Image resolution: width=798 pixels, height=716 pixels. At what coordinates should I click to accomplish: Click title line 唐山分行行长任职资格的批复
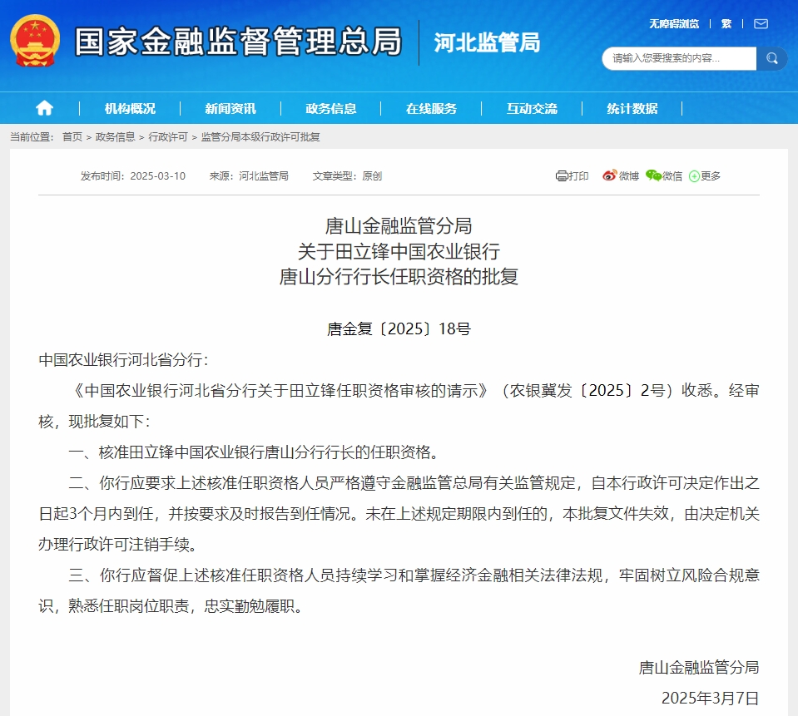point(399,277)
